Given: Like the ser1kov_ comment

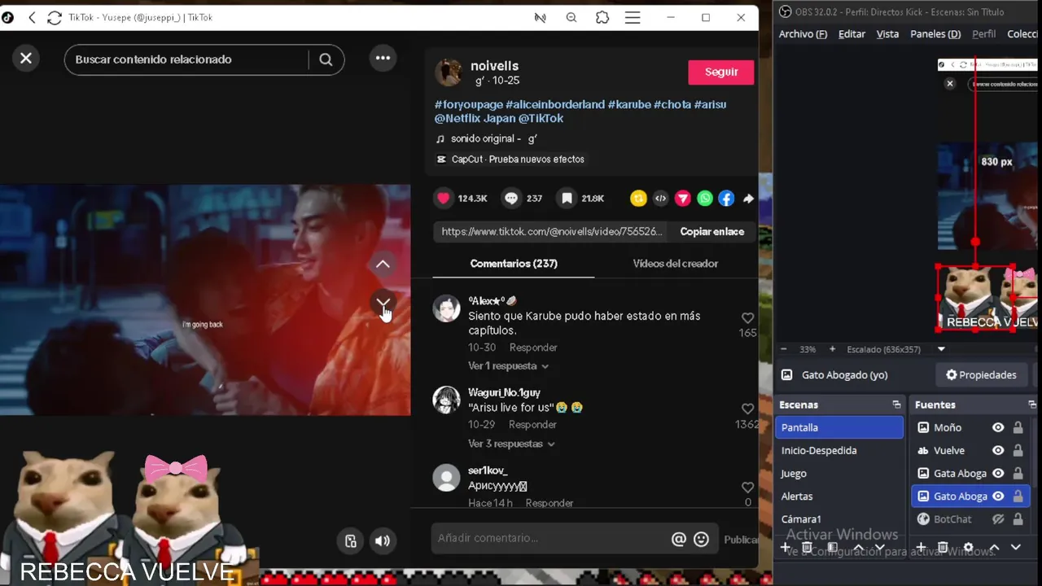Looking at the screenshot, I should click(x=747, y=488).
